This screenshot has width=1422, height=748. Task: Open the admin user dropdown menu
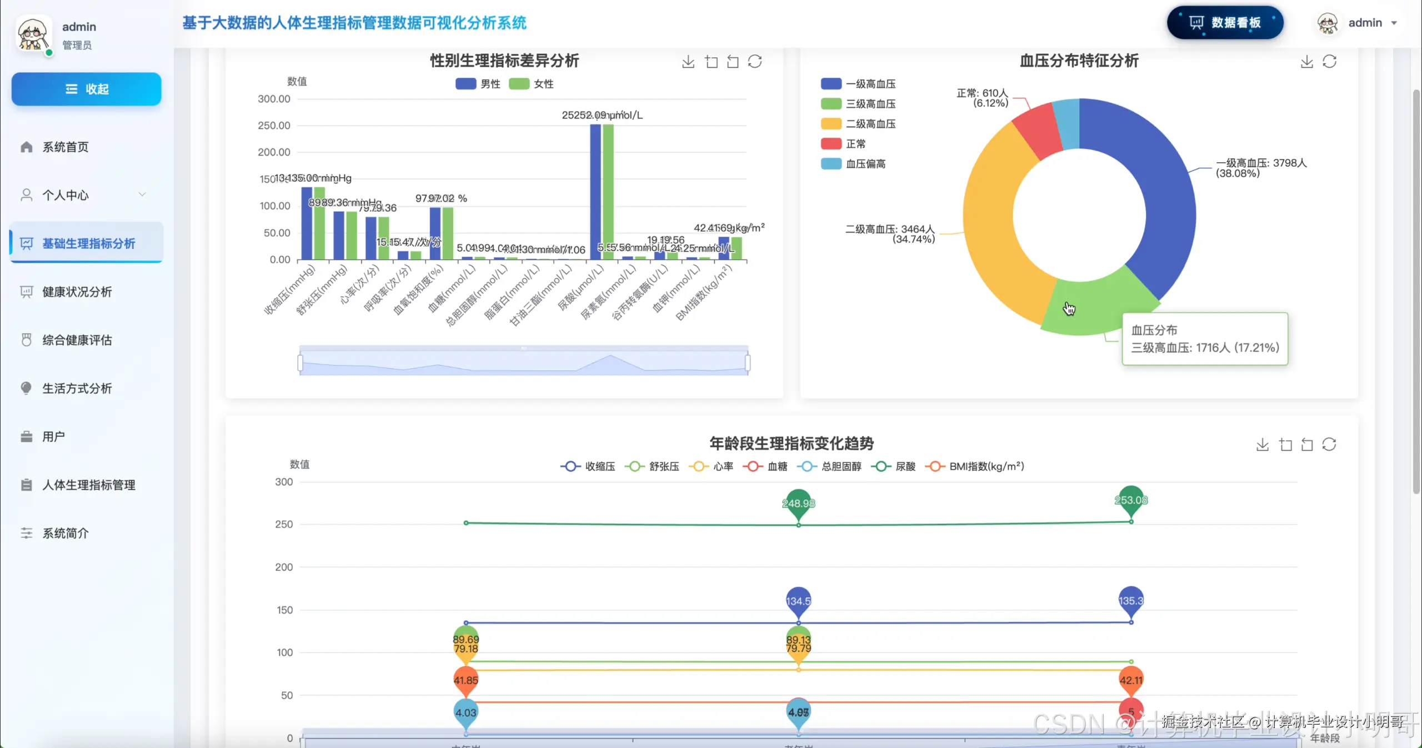1364,23
